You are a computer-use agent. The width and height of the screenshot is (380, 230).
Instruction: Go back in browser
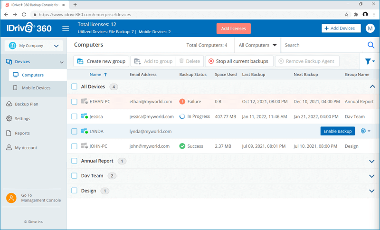coord(6,15)
